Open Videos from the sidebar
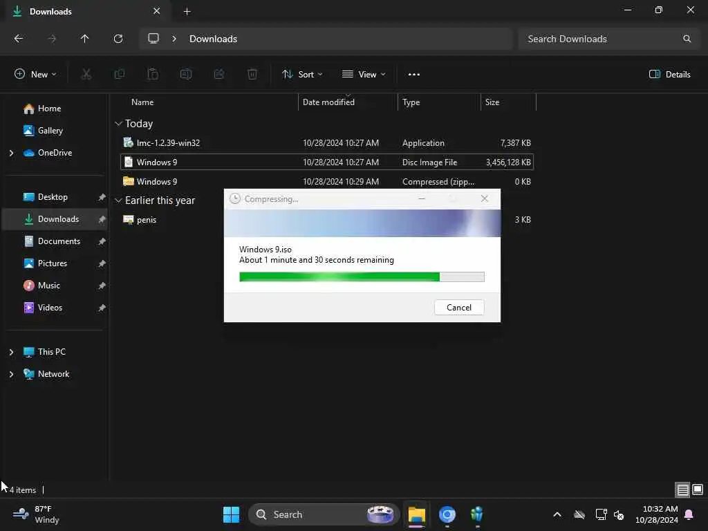This screenshot has height=531, width=708. click(54, 308)
